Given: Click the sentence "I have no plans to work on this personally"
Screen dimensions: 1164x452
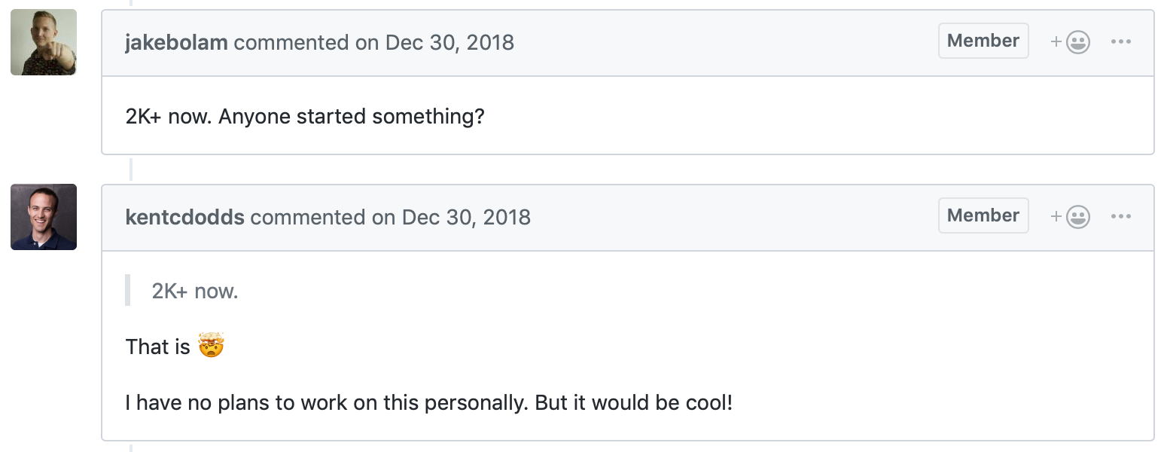Looking at the screenshot, I should (326, 402).
